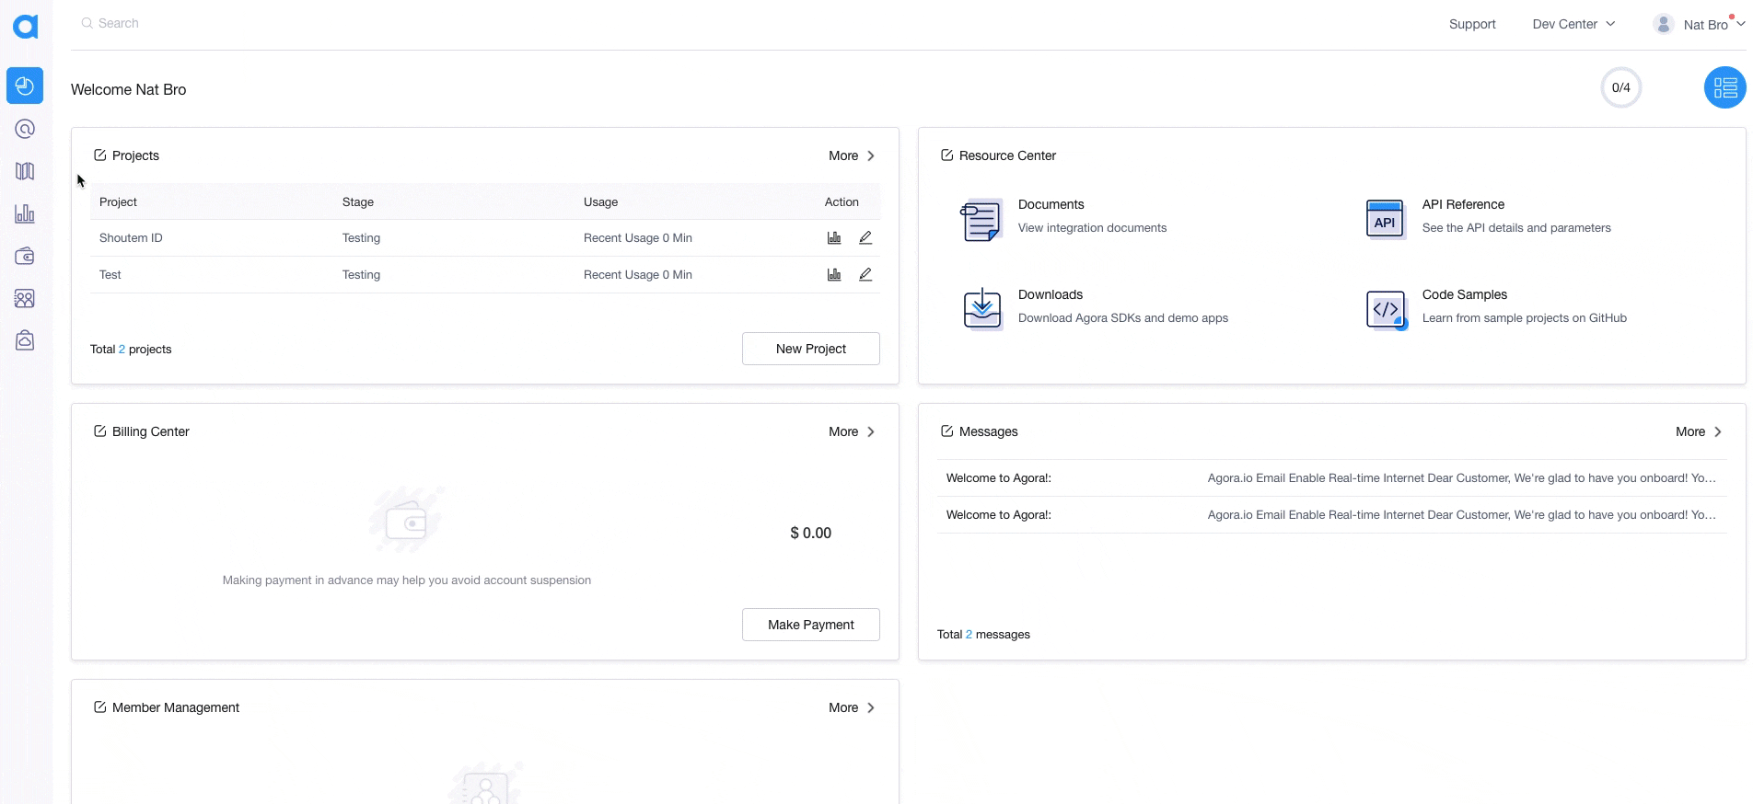Click the Resource Center card edit icon
This screenshot has height=804, width=1753.
coord(947,155)
